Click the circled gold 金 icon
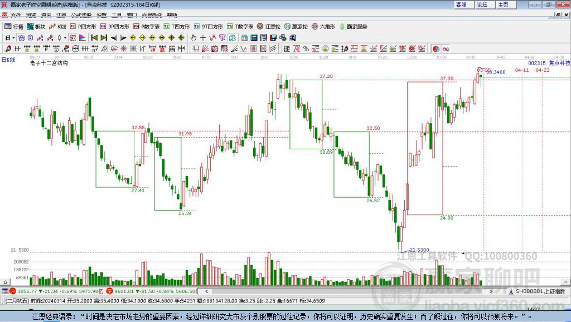 click(325, 48)
